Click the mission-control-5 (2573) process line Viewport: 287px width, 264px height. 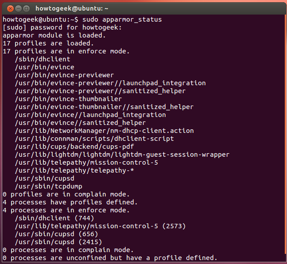[x=100, y=226]
